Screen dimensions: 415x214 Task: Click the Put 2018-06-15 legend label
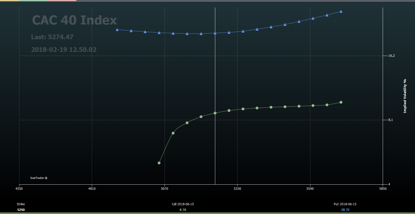click(x=345, y=204)
